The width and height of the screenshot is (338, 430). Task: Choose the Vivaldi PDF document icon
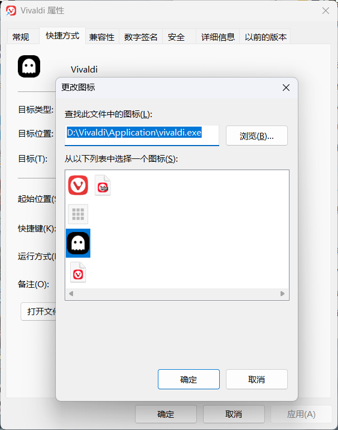pos(103,185)
